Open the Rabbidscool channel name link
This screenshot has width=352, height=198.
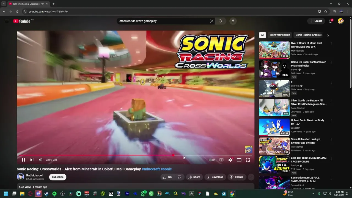pyautogui.click(x=34, y=175)
